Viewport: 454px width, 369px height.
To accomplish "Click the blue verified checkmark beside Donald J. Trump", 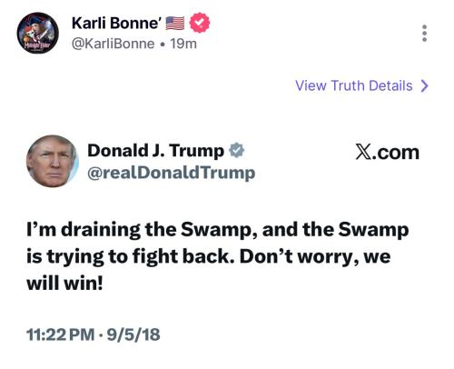I will [x=236, y=150].
